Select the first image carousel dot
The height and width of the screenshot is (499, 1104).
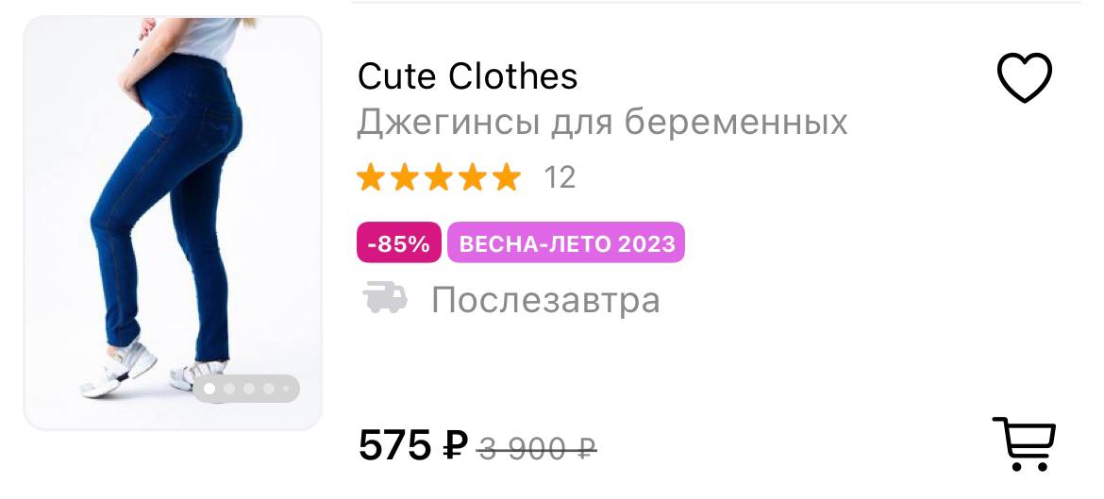(x=209, y=389)
